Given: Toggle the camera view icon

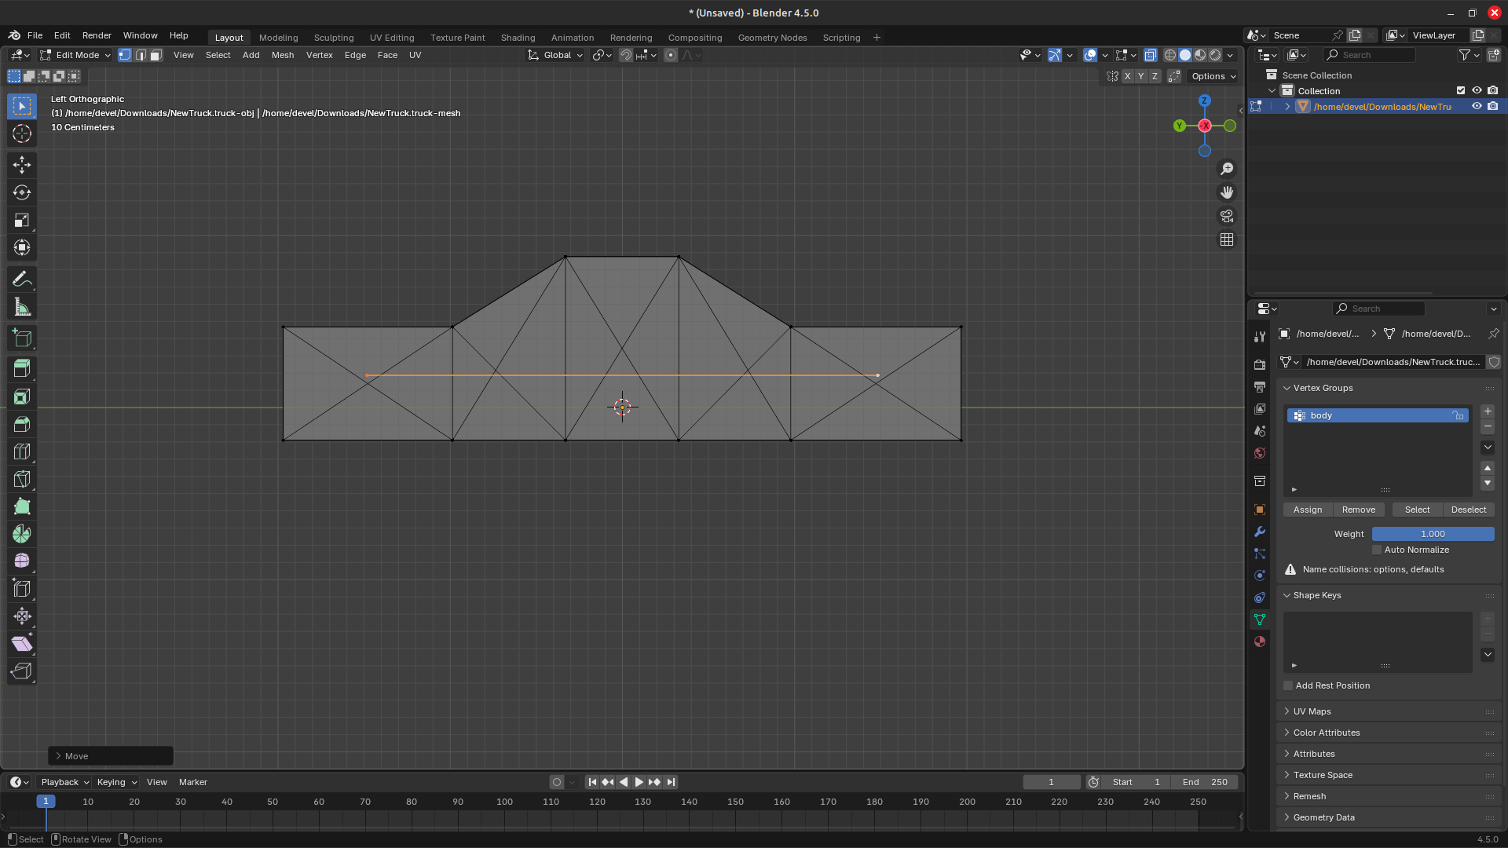Looking at the screenshot, I should coord(1227,216).
